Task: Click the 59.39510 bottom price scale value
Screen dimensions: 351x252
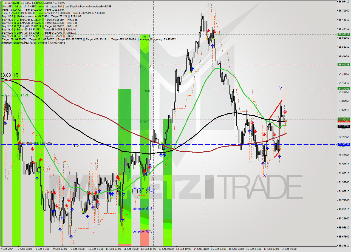Action: (344, 245)
